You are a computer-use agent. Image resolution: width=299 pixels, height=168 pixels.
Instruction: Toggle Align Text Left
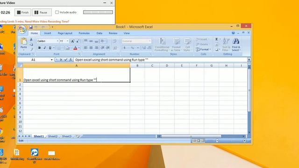tap(86, 48)
